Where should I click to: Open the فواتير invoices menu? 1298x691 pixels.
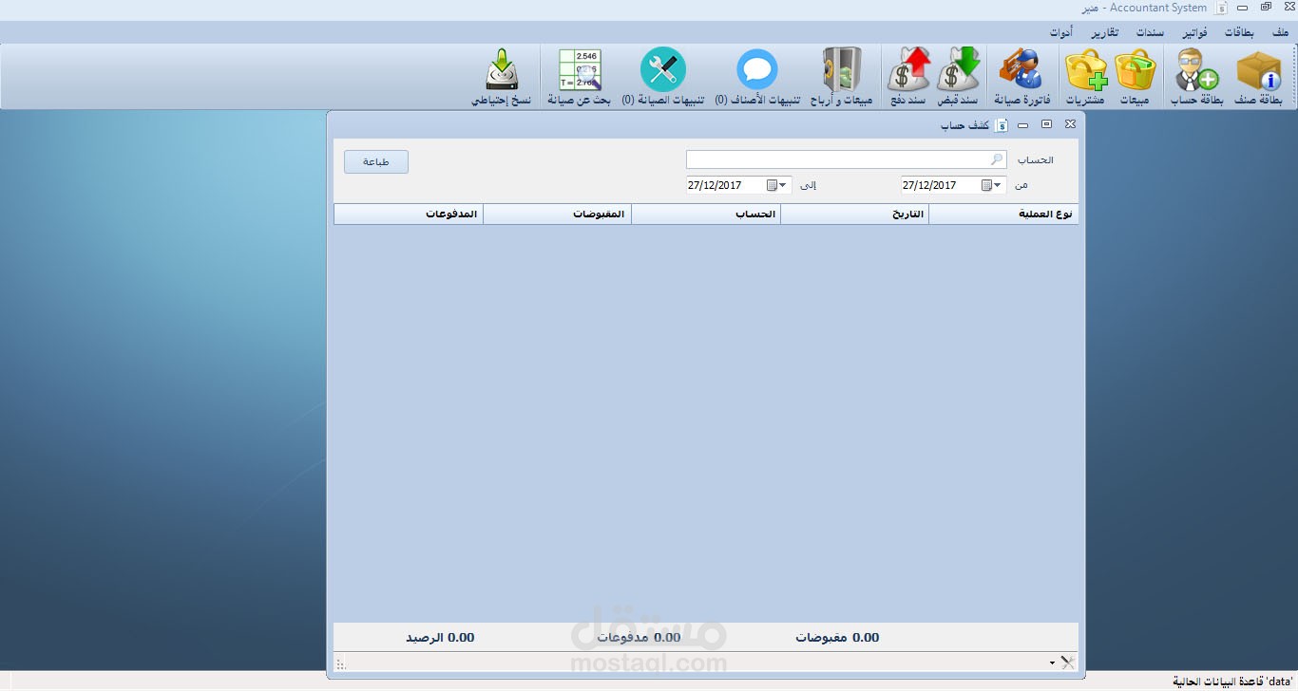click(x=1194, y=32)
